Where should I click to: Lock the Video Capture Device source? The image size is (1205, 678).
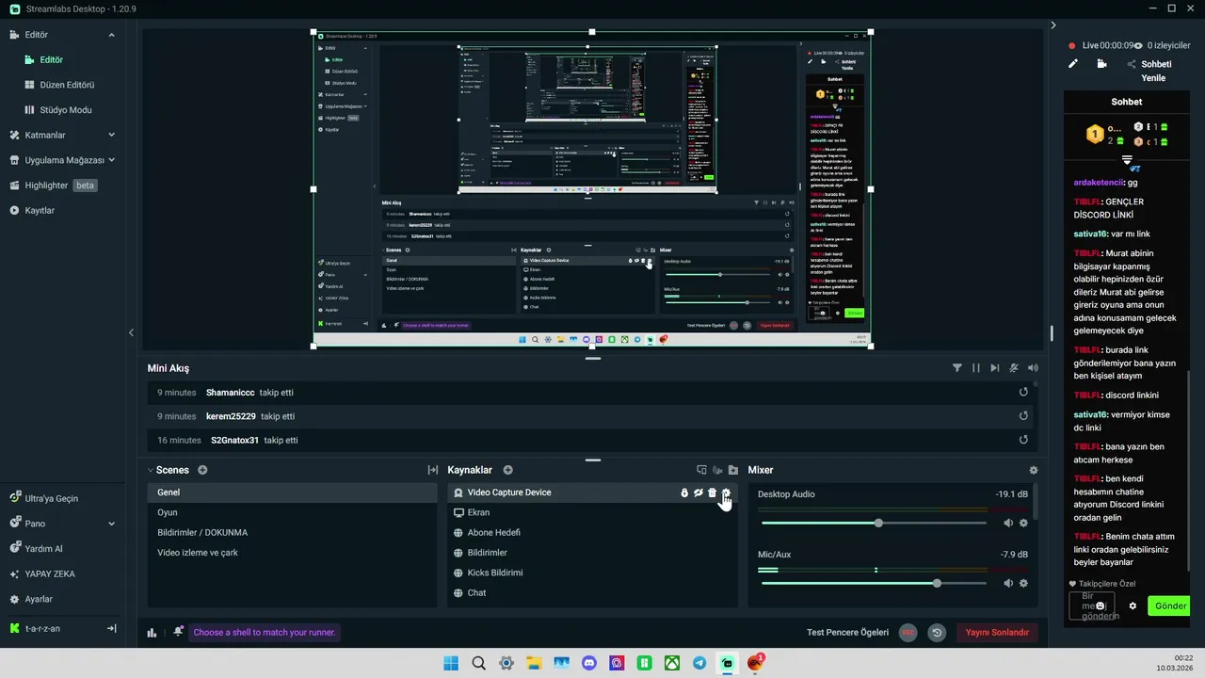pyautogui.click(x=684, y=492)
